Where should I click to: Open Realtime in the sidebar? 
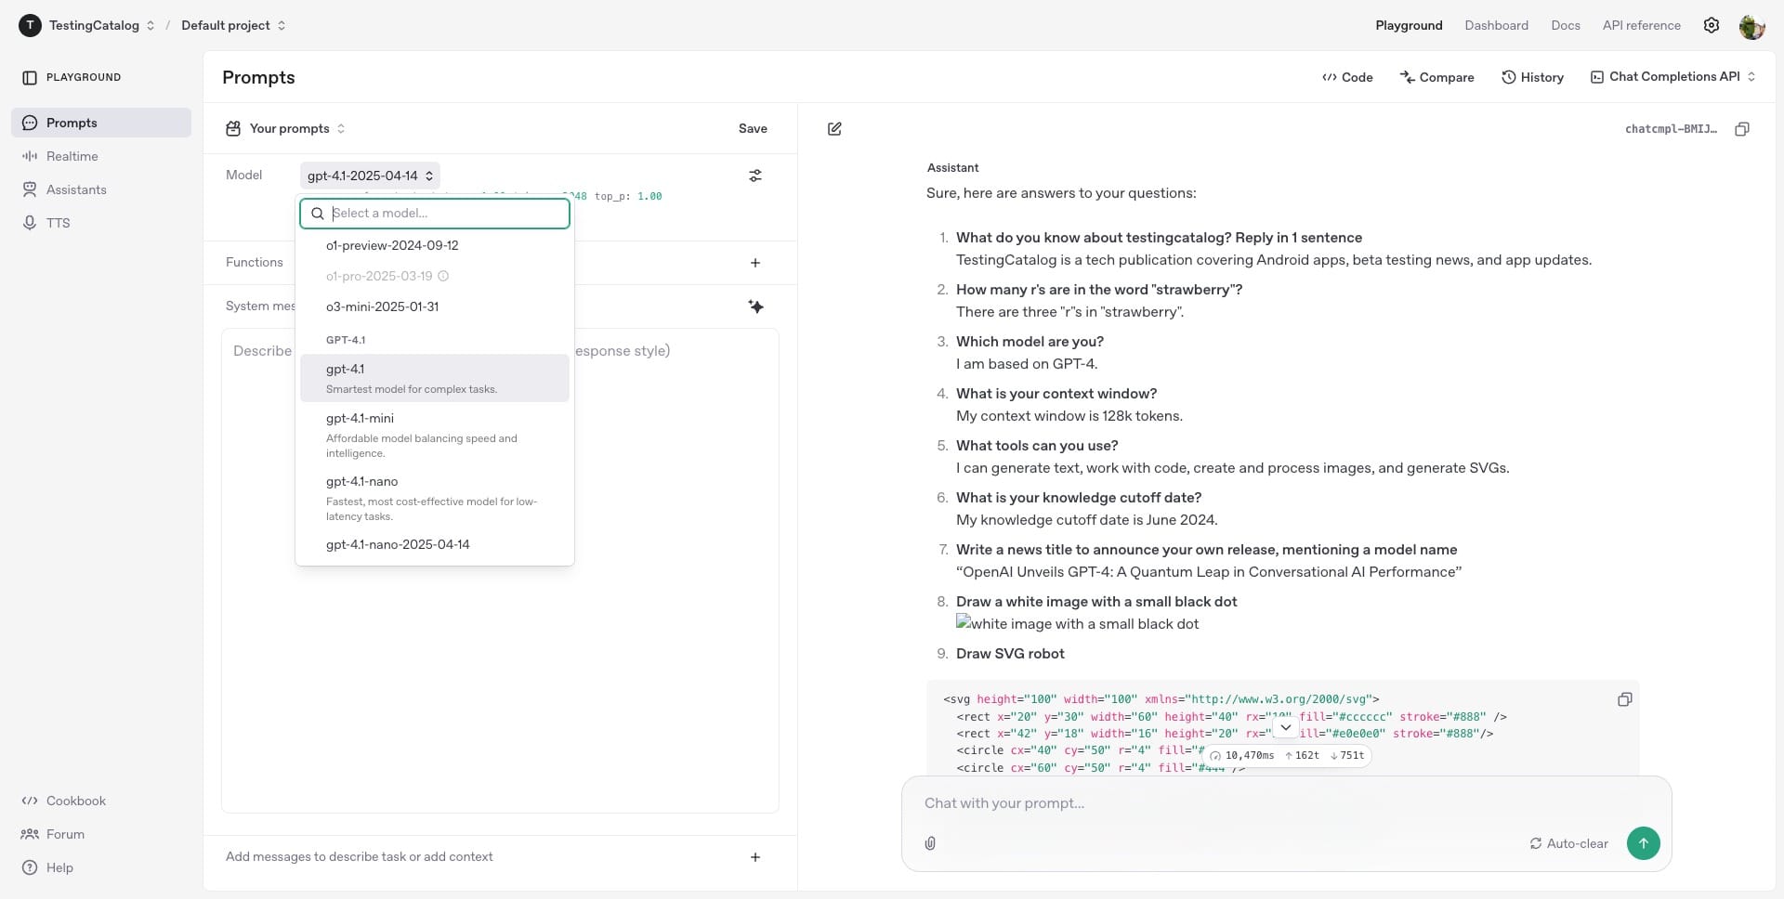point(72,156)
